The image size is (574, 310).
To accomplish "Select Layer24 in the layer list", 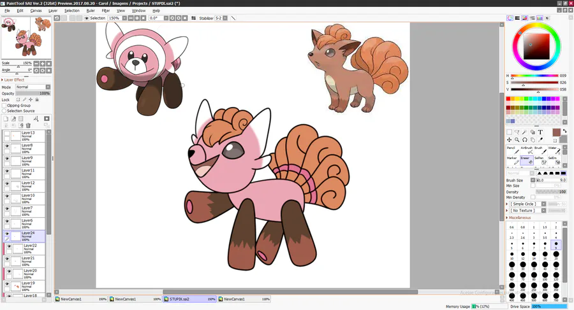I will (24, 236).
